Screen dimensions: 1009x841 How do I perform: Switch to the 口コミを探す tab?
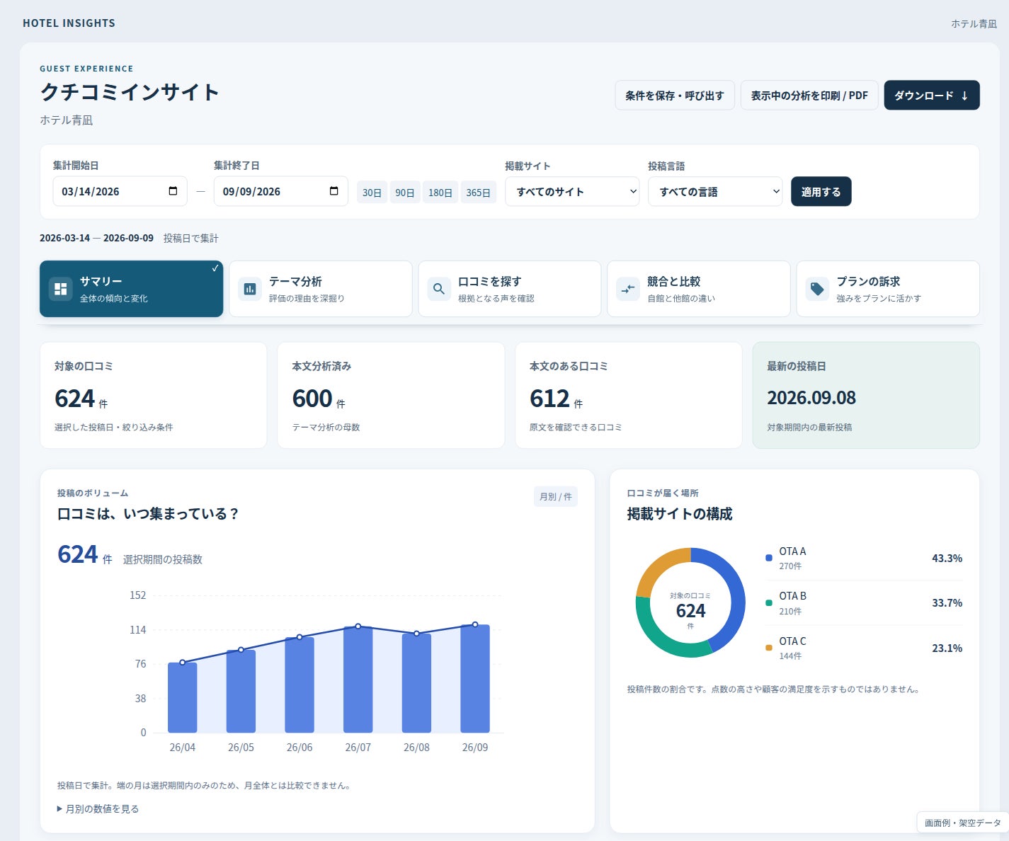click(510, 289)
